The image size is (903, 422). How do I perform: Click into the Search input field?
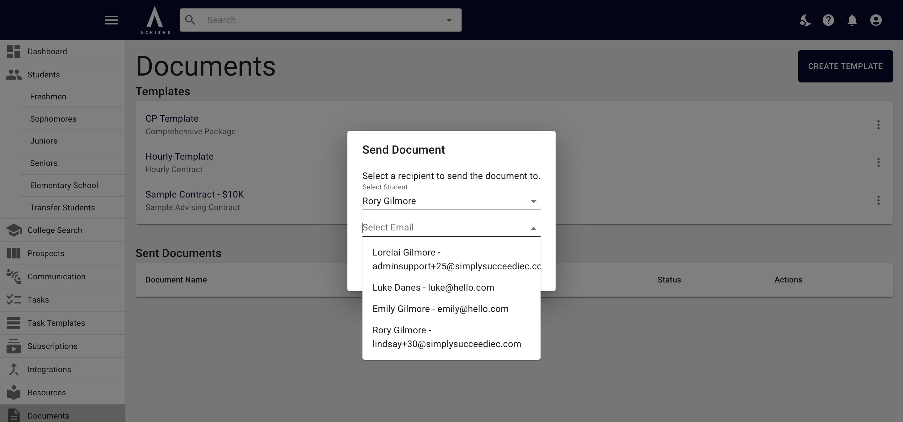(320, 20)
